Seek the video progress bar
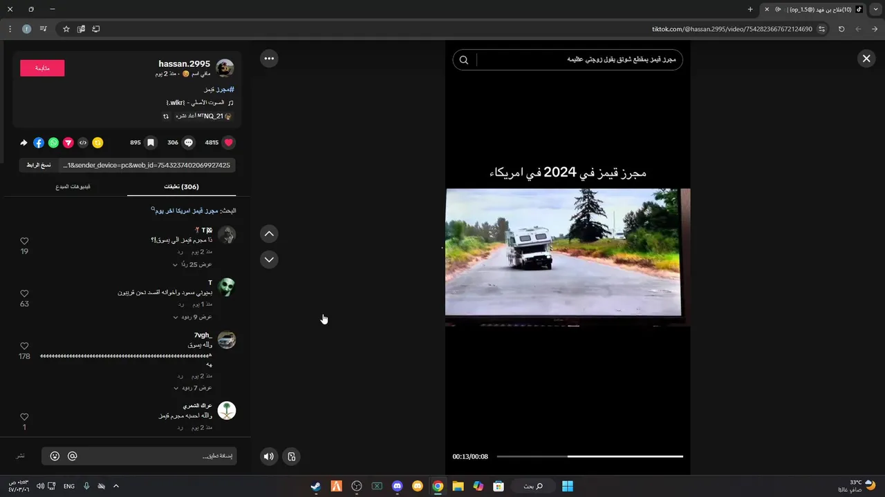Screen dimensions: 885x497 point(590,456)
